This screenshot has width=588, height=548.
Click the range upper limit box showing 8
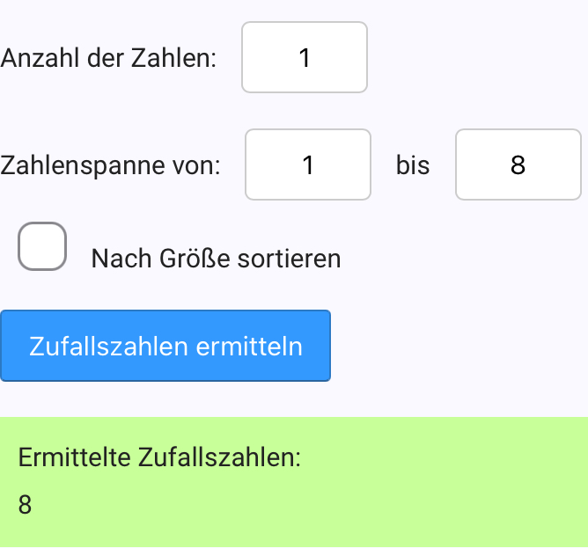click(518, 164)
